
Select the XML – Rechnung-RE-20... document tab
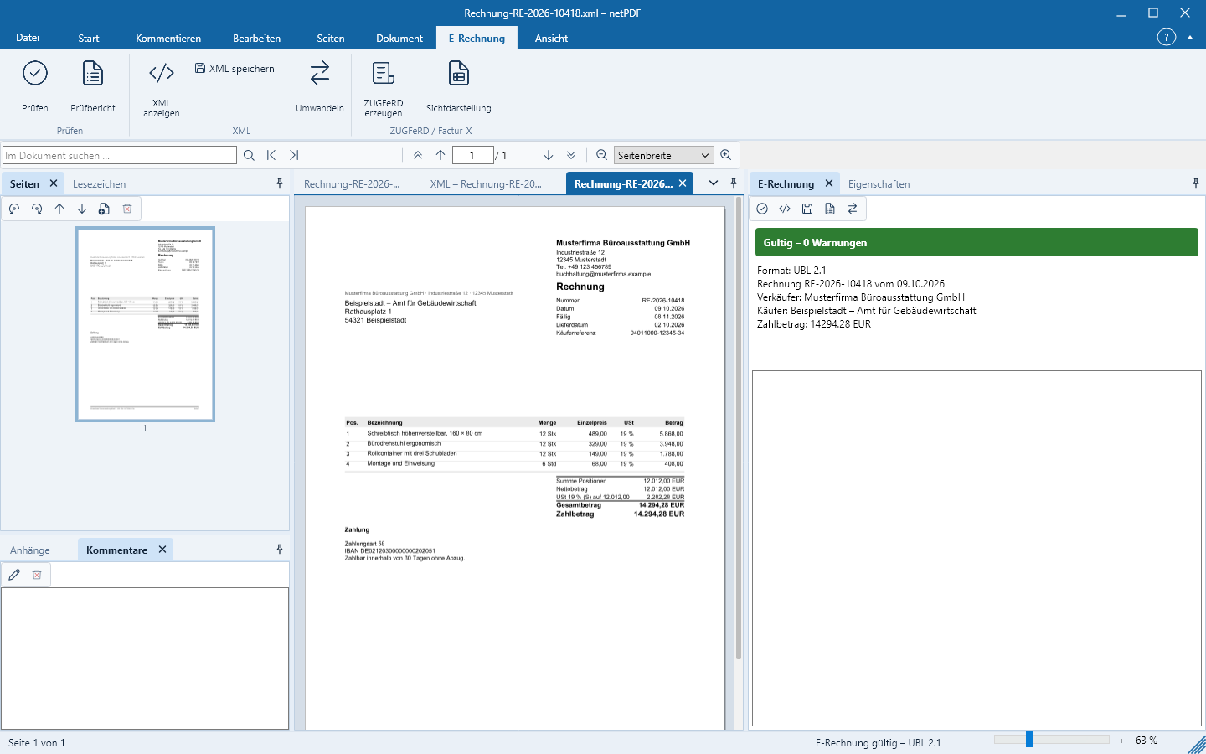tap(486, 184)
